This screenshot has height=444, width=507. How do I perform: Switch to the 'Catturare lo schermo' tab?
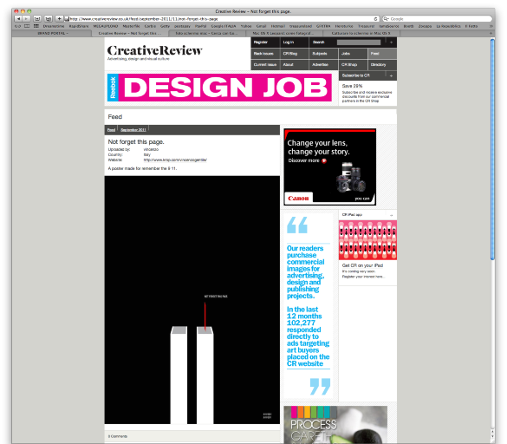click(361, 33)
